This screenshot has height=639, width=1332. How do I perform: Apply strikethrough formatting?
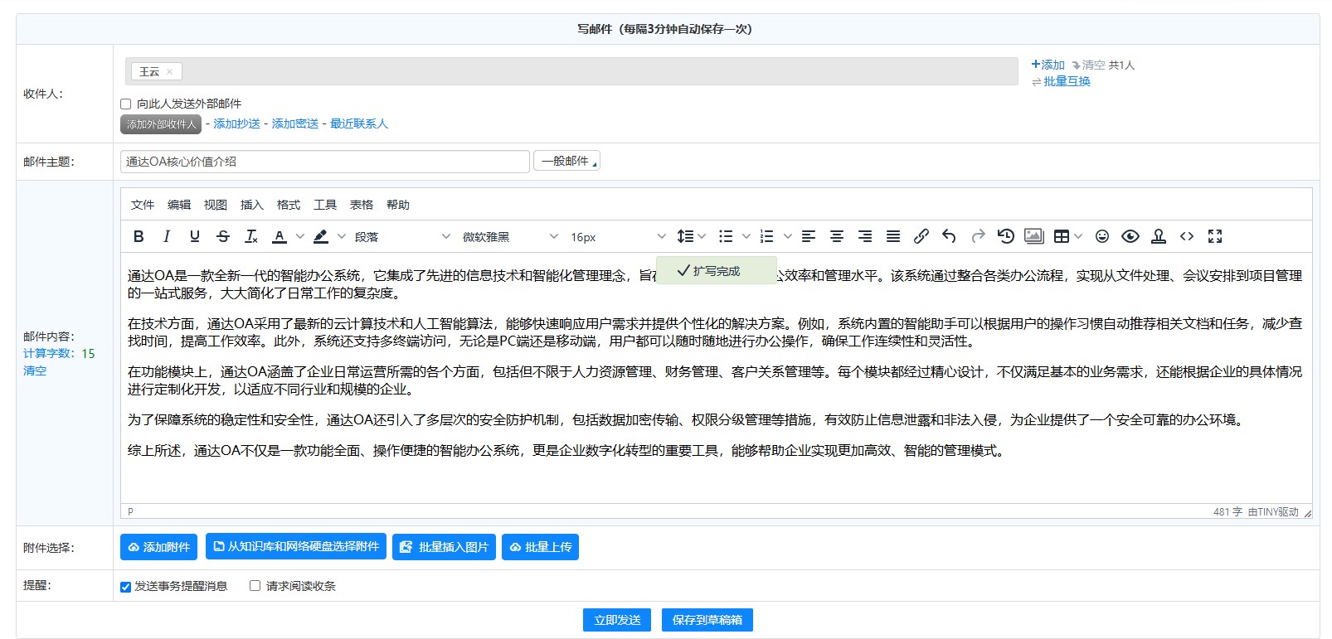[x=223, y=236]
